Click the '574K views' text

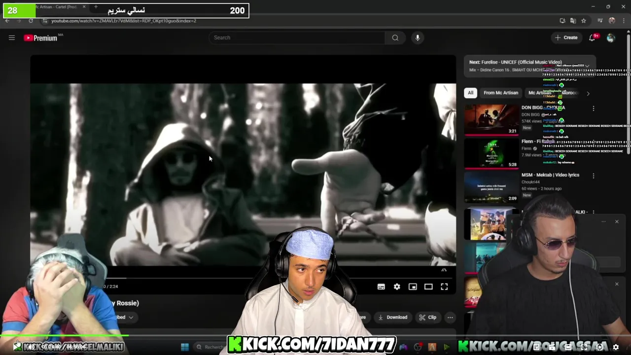[532, 121]
